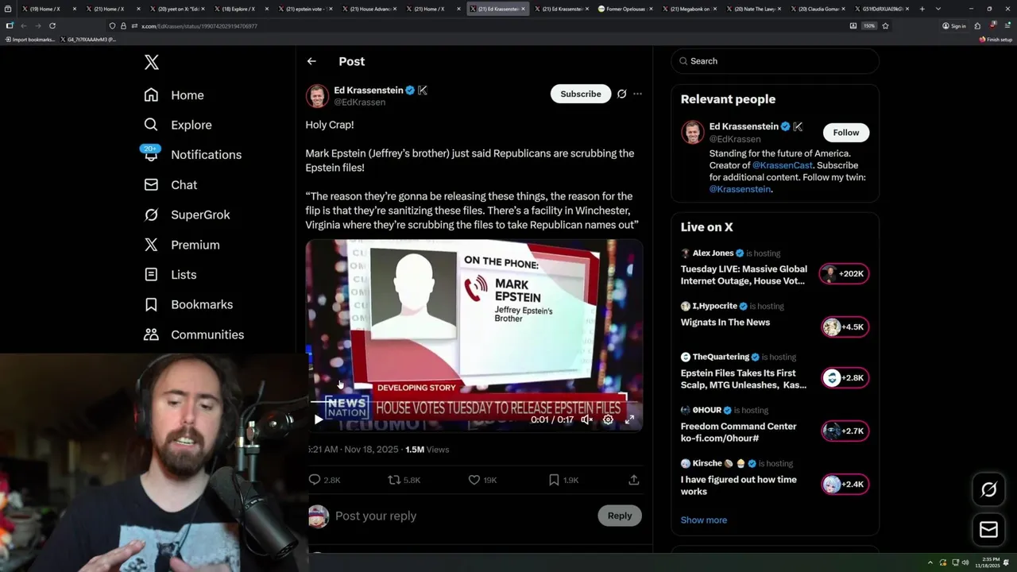Switch to the 'Claudia Goma' tab
Viewport: 1017px width, 572px height.
(818, 9)
